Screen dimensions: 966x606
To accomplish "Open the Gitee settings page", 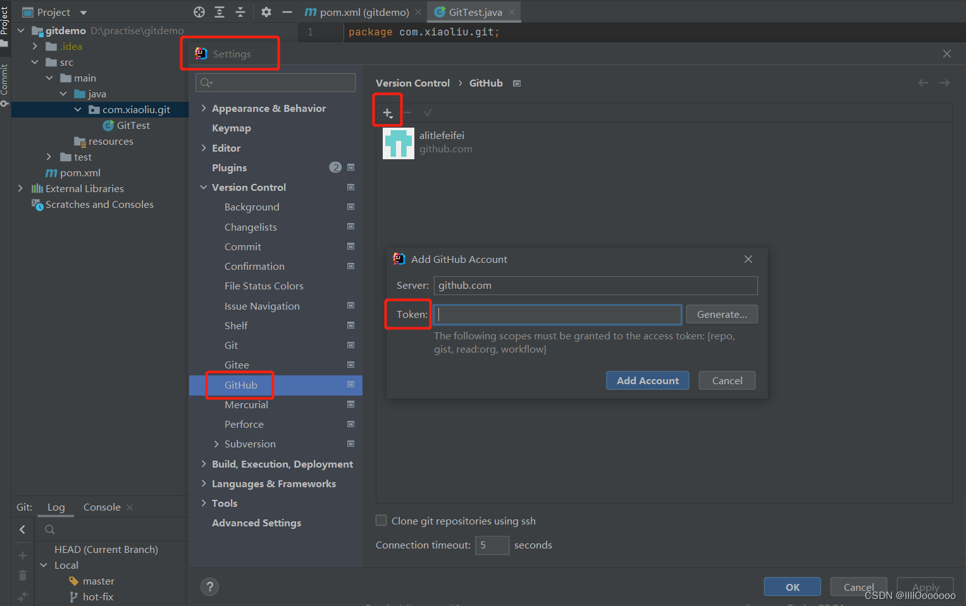I will pos(237,365).
